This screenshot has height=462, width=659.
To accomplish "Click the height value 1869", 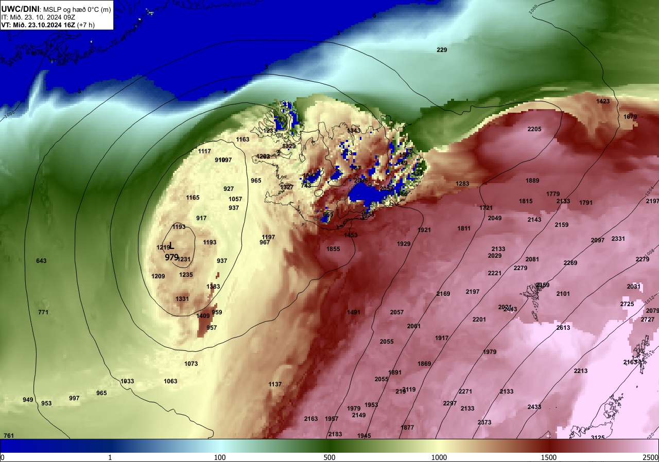I will pyautogui.click(x=424, y=364).
